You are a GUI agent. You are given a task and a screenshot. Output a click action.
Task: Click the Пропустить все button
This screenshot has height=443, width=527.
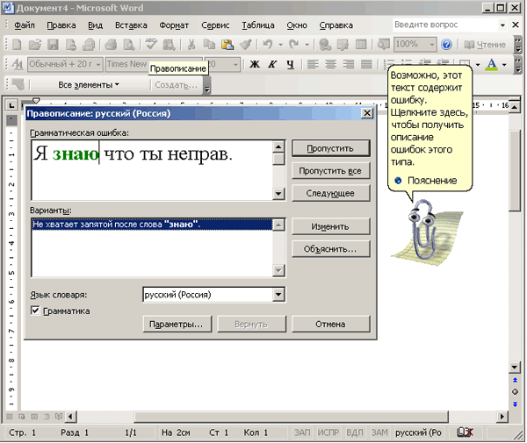[331, 171]
